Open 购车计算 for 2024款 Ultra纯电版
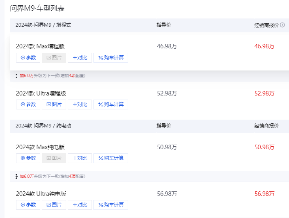The image size is (289, 218). (110, 205)
